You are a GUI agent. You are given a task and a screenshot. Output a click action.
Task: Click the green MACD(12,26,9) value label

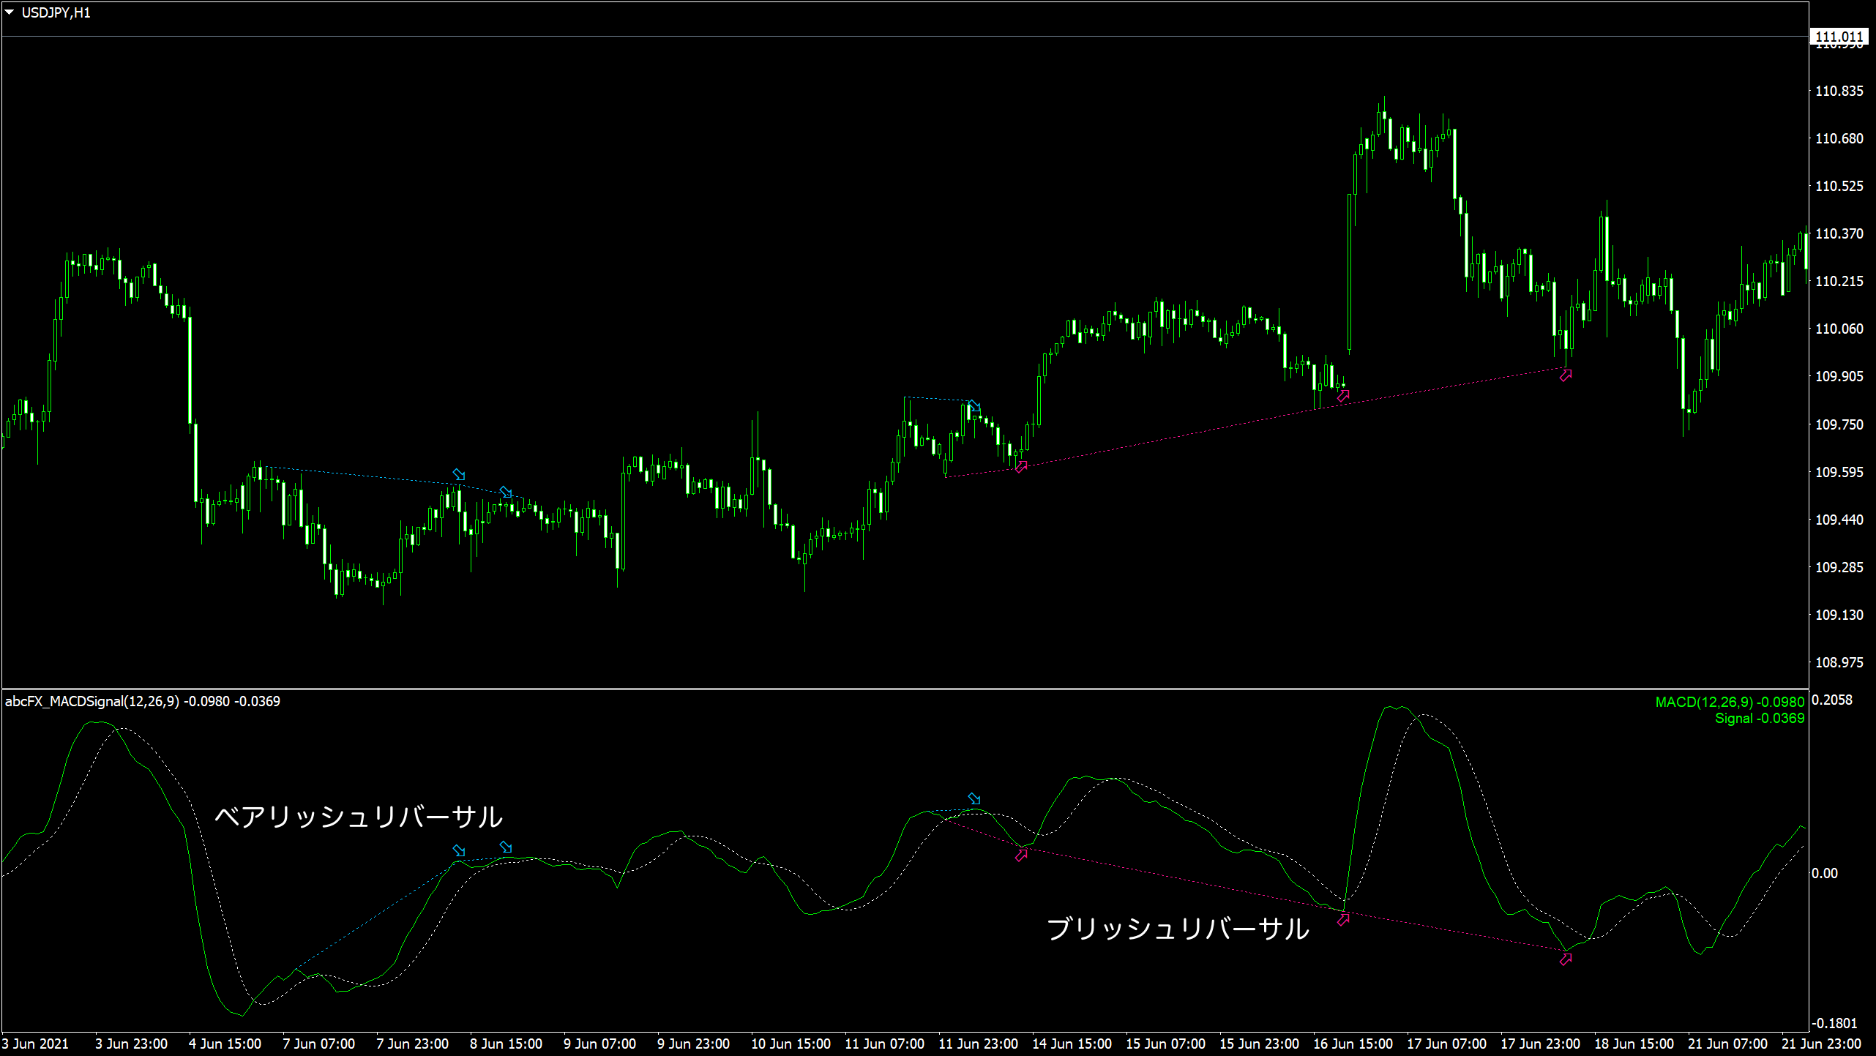1730,702
